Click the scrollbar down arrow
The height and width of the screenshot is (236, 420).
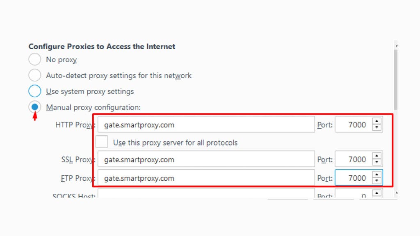click(x=396, y=193)
